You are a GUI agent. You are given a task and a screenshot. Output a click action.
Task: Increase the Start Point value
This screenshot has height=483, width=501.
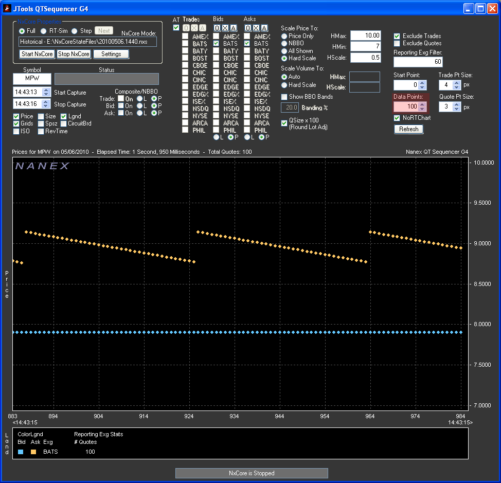tap(422, 83)
